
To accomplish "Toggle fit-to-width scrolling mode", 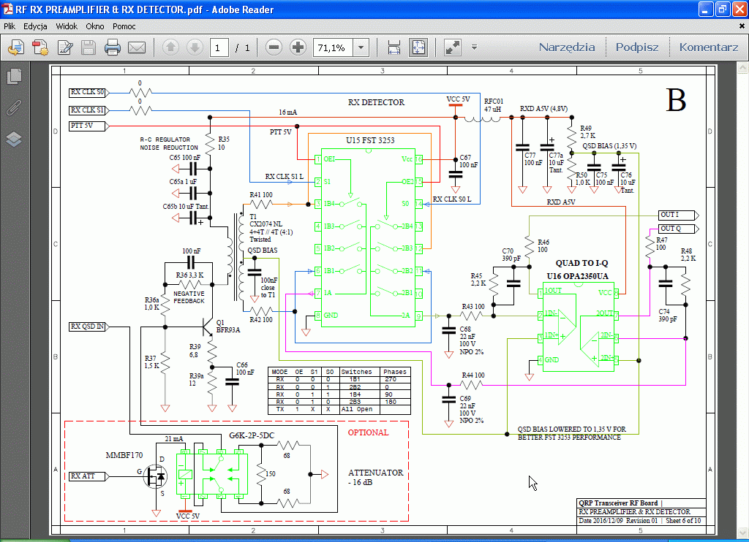I will pos(394,48).
